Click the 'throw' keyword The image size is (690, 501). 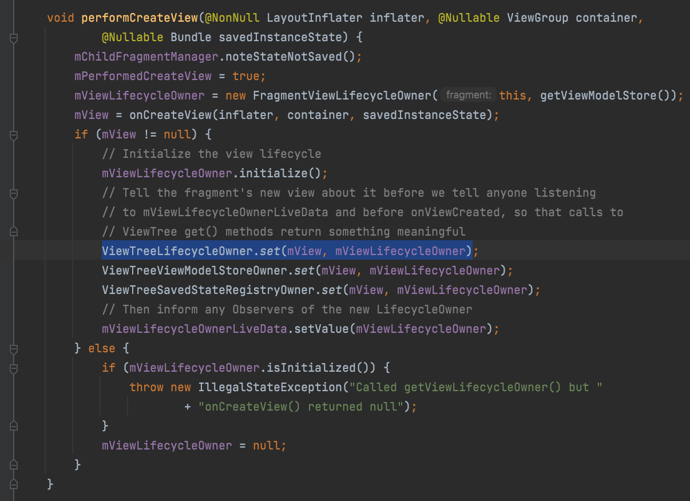pyautogui.click(x=146, y=387)
